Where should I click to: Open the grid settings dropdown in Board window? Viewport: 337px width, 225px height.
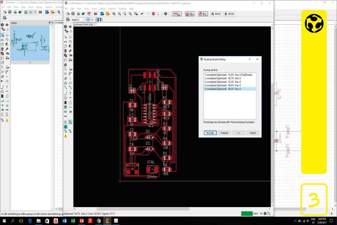click(x=68, y=20)
